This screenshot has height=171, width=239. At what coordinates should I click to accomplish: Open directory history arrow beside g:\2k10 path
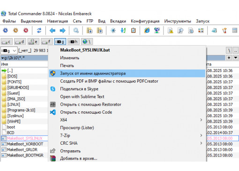point(2,58)
